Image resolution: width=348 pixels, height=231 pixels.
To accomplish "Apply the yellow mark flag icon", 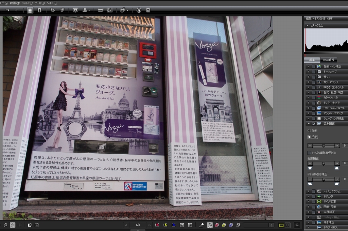I will click(x=166, y=225).
